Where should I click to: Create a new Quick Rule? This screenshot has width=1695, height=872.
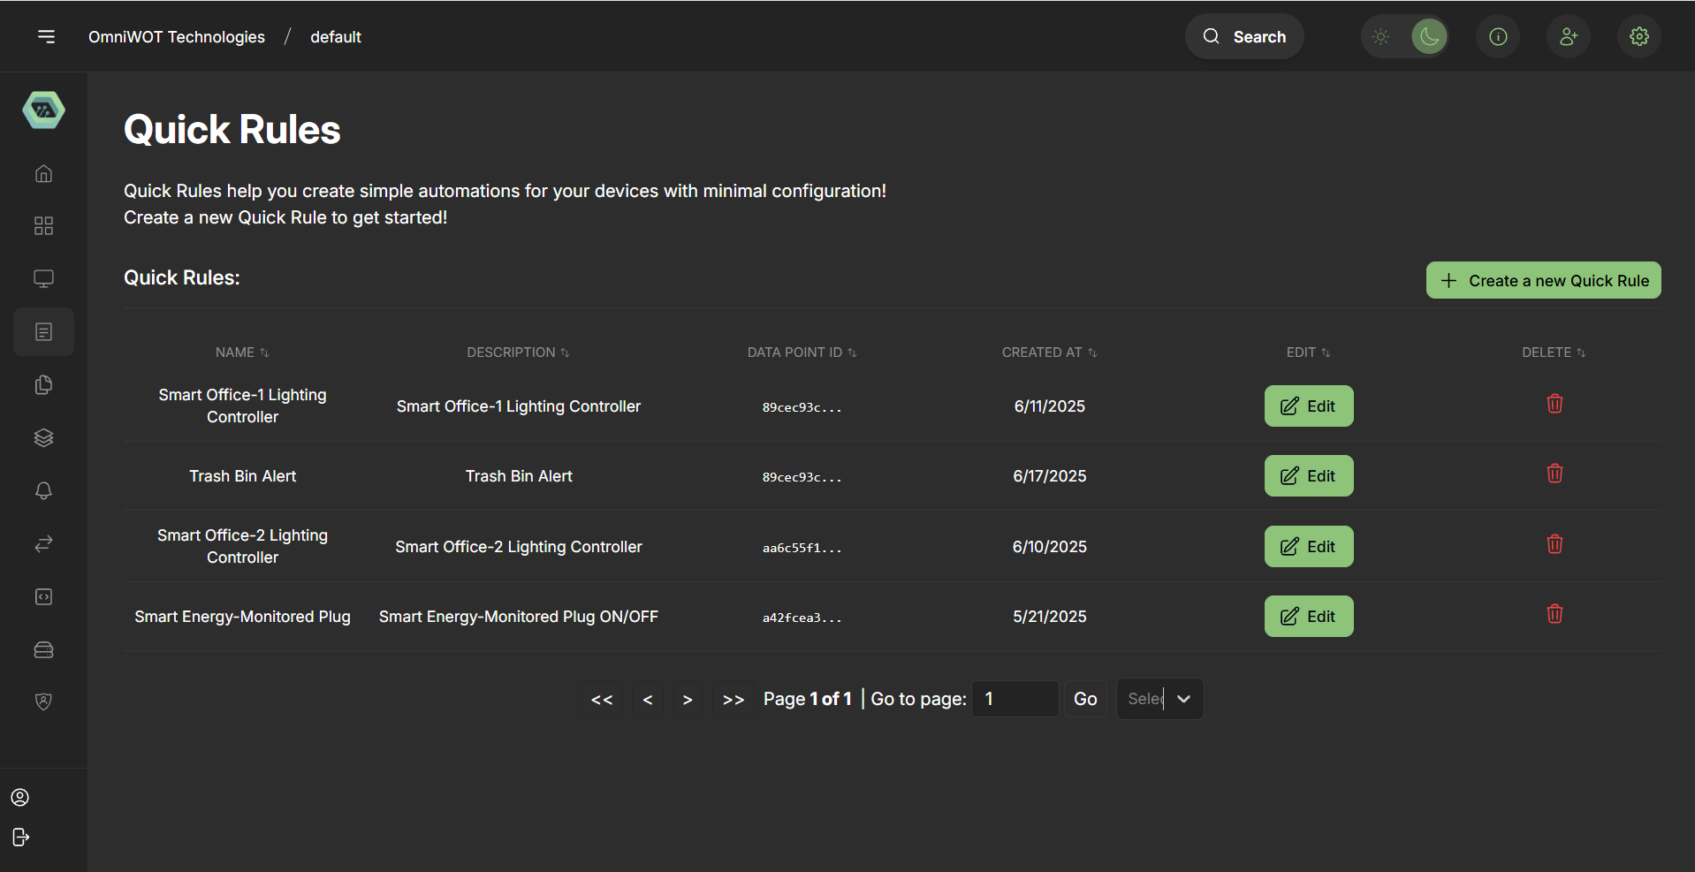1543,280
